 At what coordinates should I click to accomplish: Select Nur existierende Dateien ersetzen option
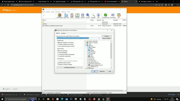(58, 46)
